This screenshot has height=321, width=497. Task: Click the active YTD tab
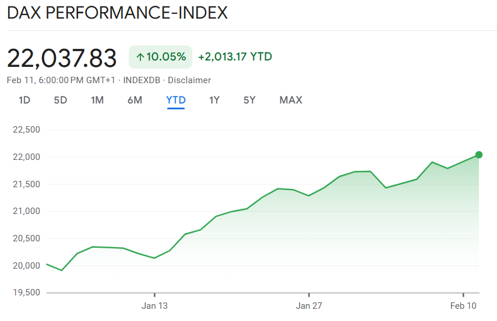point(175,100)
